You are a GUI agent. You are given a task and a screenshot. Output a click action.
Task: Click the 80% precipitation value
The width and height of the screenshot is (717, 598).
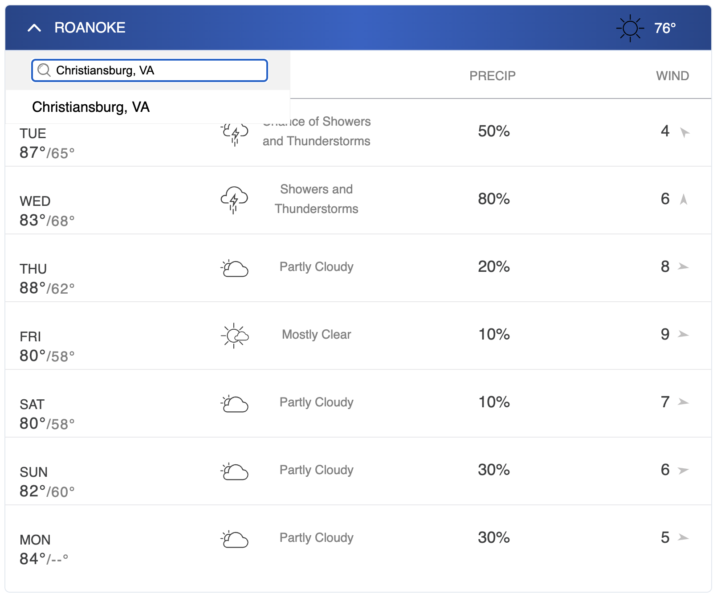pos(493,199)
